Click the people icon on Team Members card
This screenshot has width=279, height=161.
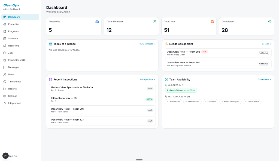(x=155, y=21)
